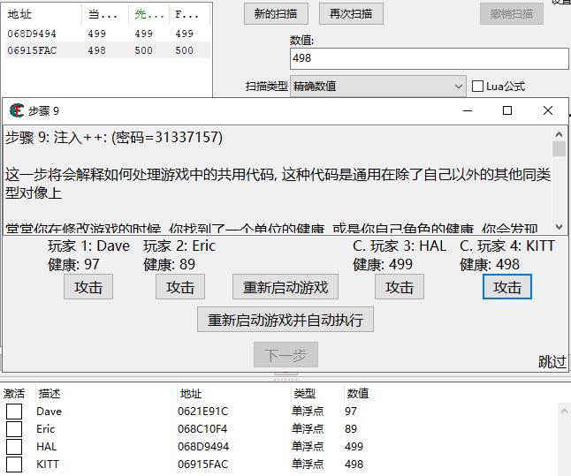571x476 pixels.
Task: Click the greyed 撤销扫描 (Undo Scan) button
Action: (x=511, y=14)
